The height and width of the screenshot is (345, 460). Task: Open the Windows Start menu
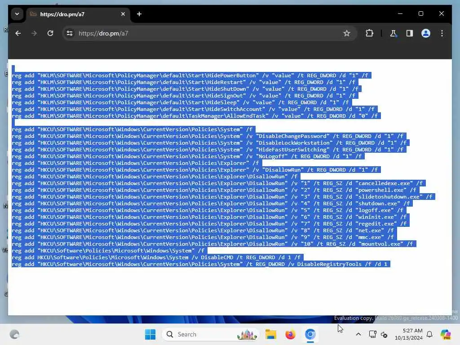click(150, 334)
